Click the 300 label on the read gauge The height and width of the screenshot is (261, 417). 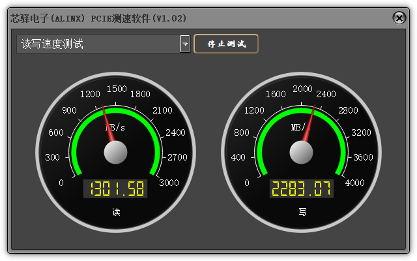pyautogui.click(x=52, y=157)
